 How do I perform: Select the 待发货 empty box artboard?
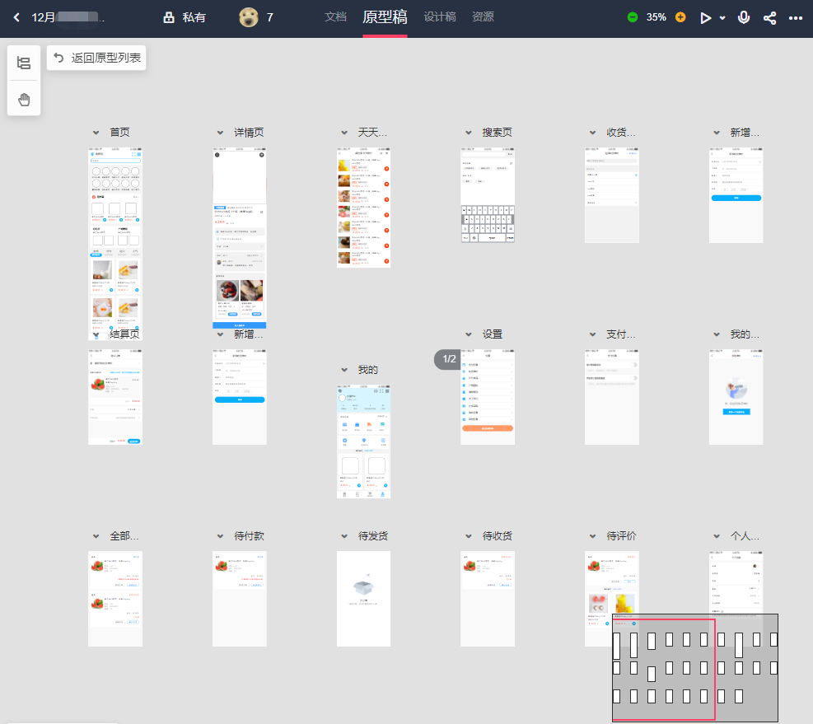pos(363,599)
